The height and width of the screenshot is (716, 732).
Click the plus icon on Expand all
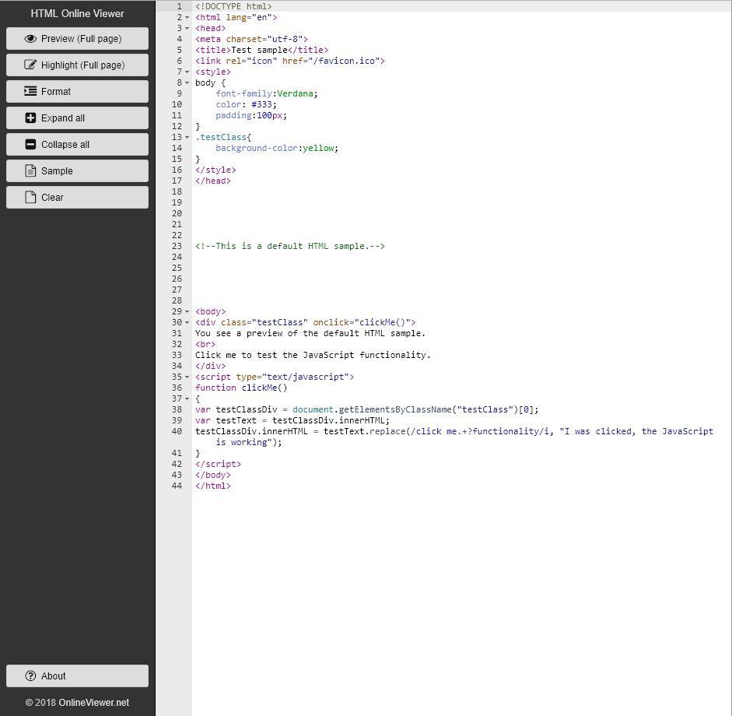click(x=30, y=118)
